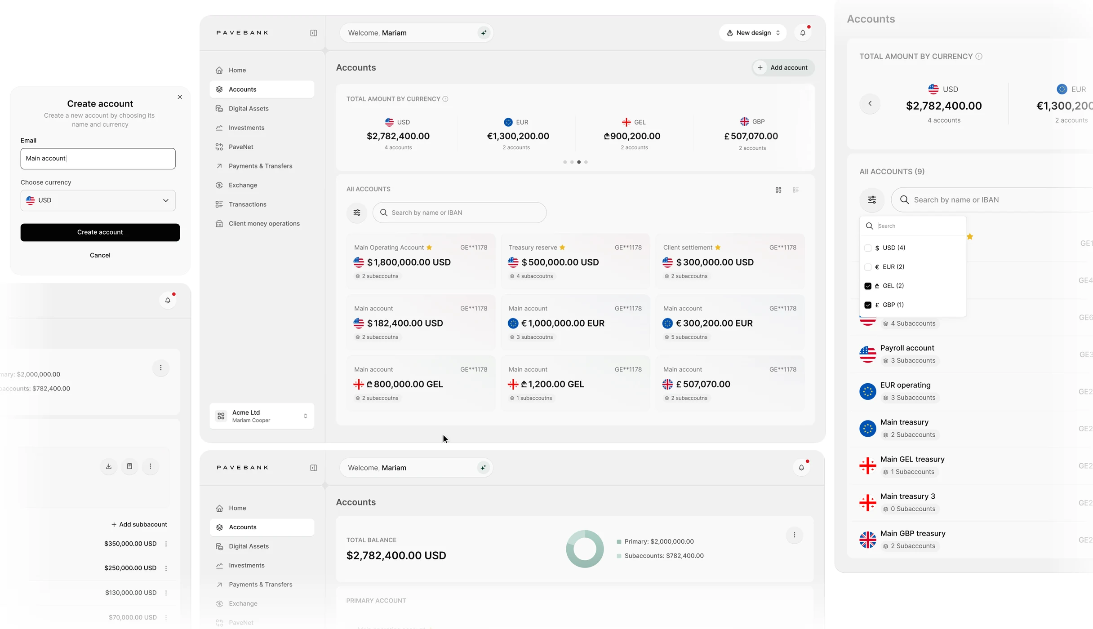Screen dimensions: 1093x629
Task: Expand 2 subaccounts under Main Operating Account
Action: click(x=377, y=276)
